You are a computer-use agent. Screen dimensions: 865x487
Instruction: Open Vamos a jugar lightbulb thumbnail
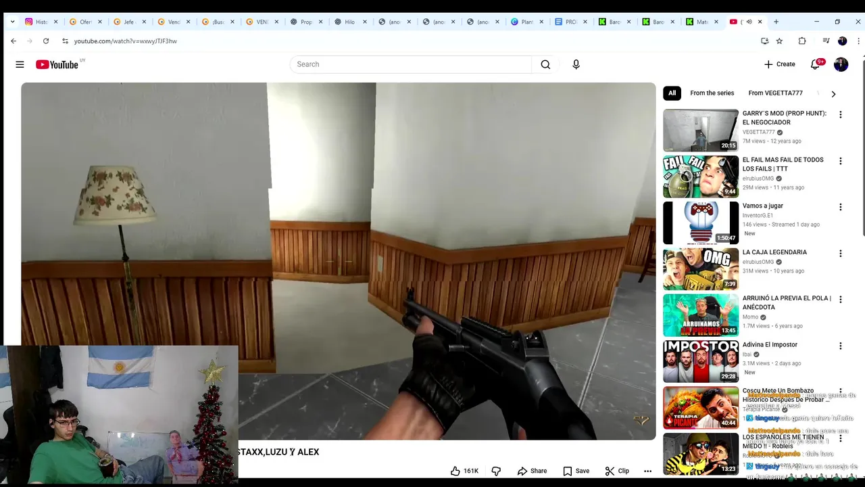(701, 223)
